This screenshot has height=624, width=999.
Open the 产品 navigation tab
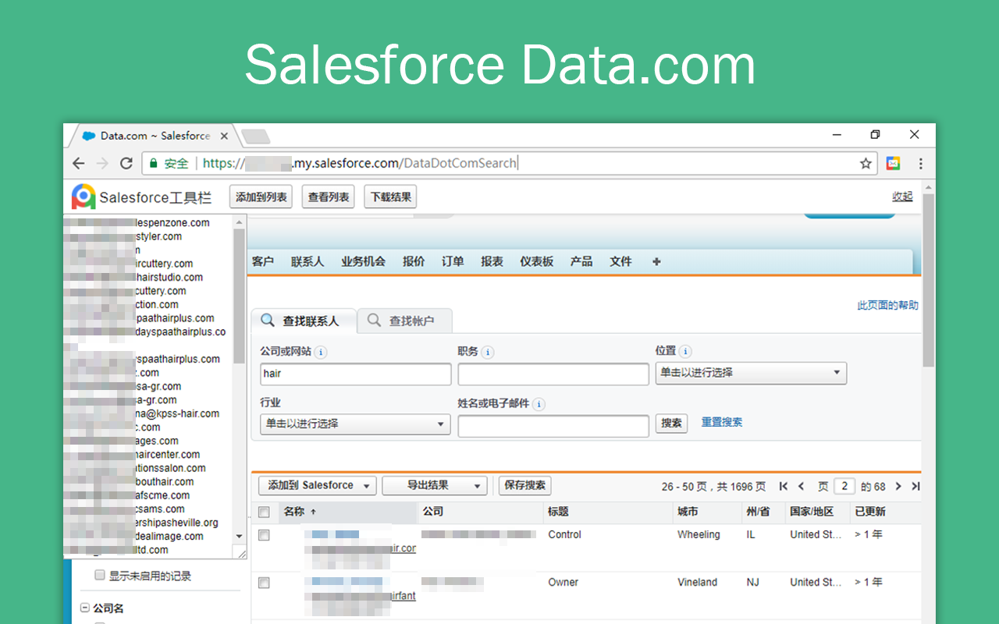click(581, 262)
